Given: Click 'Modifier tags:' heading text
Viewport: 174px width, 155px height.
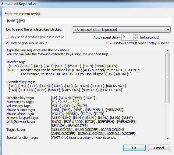Looking at the screenshot, I should [16, 62].
